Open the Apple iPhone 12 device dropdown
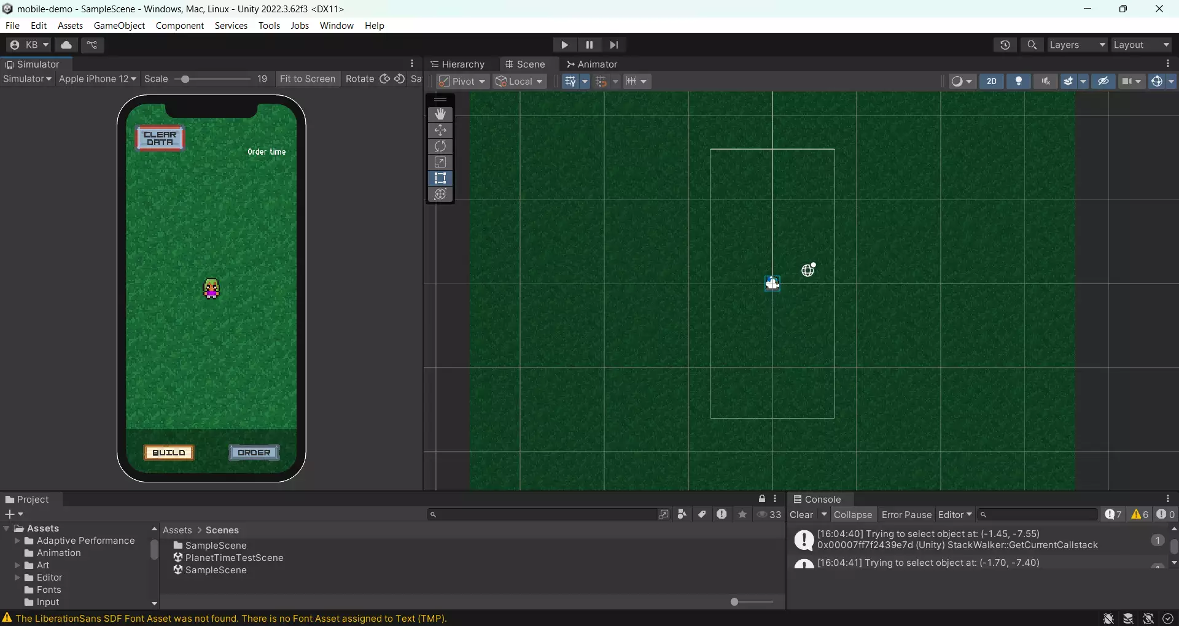This screenshot has width=1179, height=626. click(x=97, y=79)
